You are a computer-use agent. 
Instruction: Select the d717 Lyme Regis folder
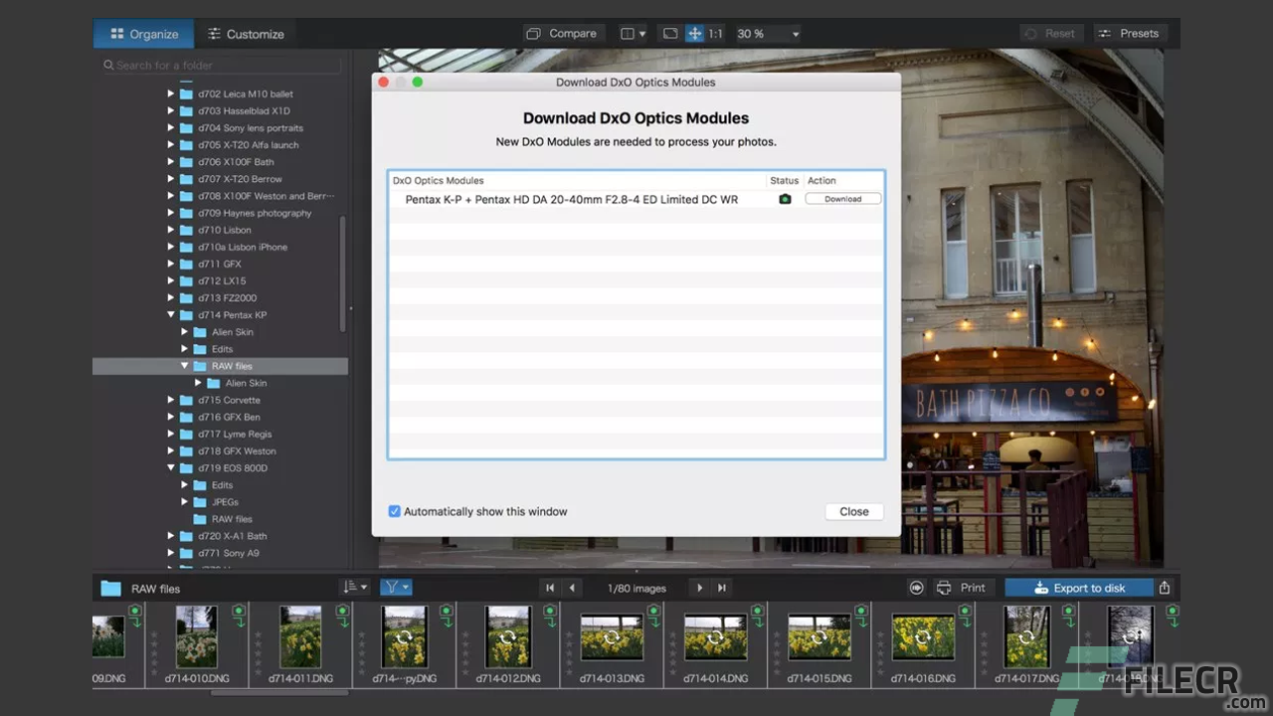[235, 434]
